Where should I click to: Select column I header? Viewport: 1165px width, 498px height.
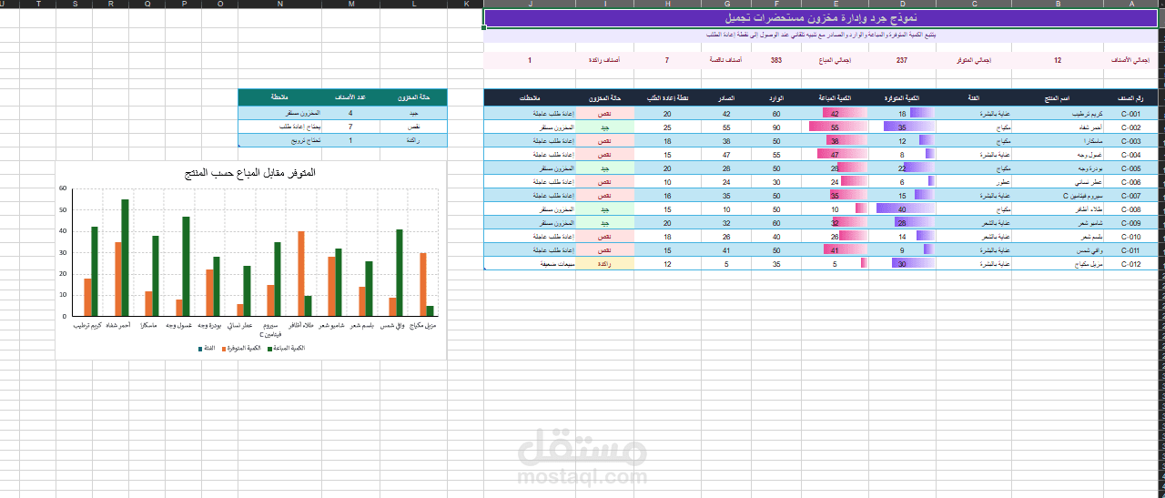point(604,4)
